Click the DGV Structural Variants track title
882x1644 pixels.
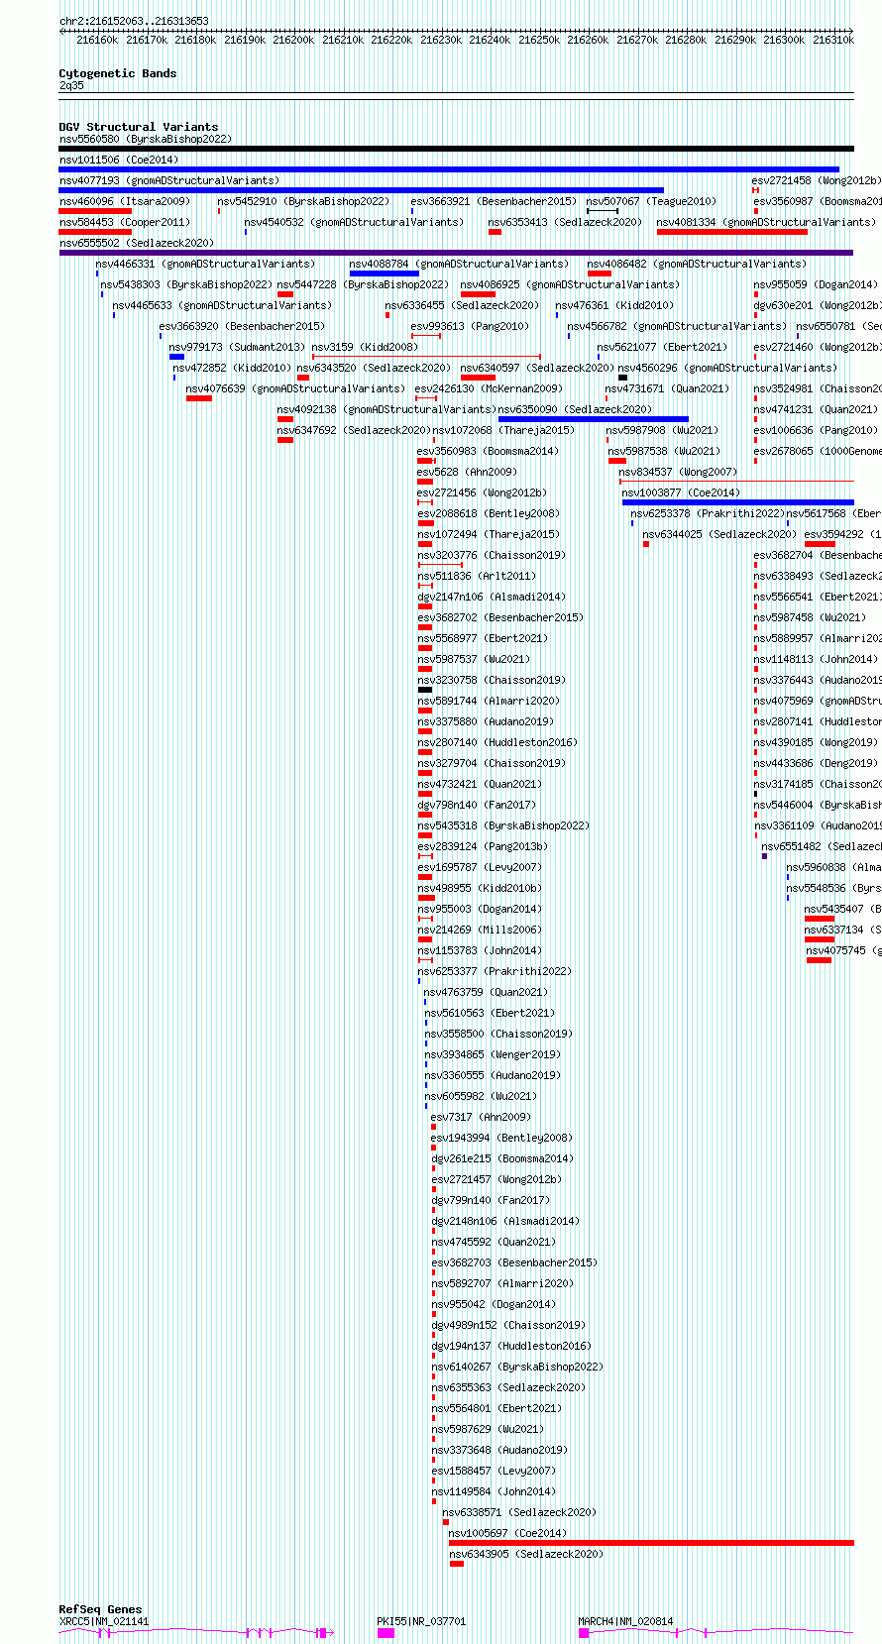139,127
